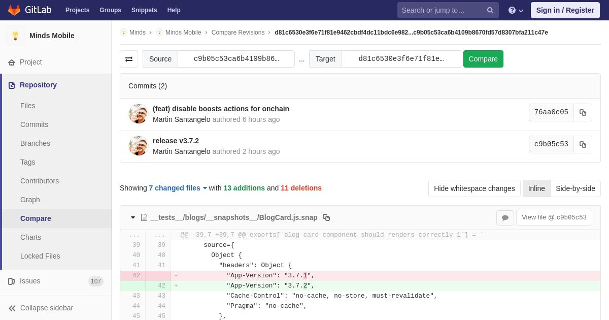Click the Compare Revisions breadcrumb
Screen dimensions: 609x320
coord(238,33)
